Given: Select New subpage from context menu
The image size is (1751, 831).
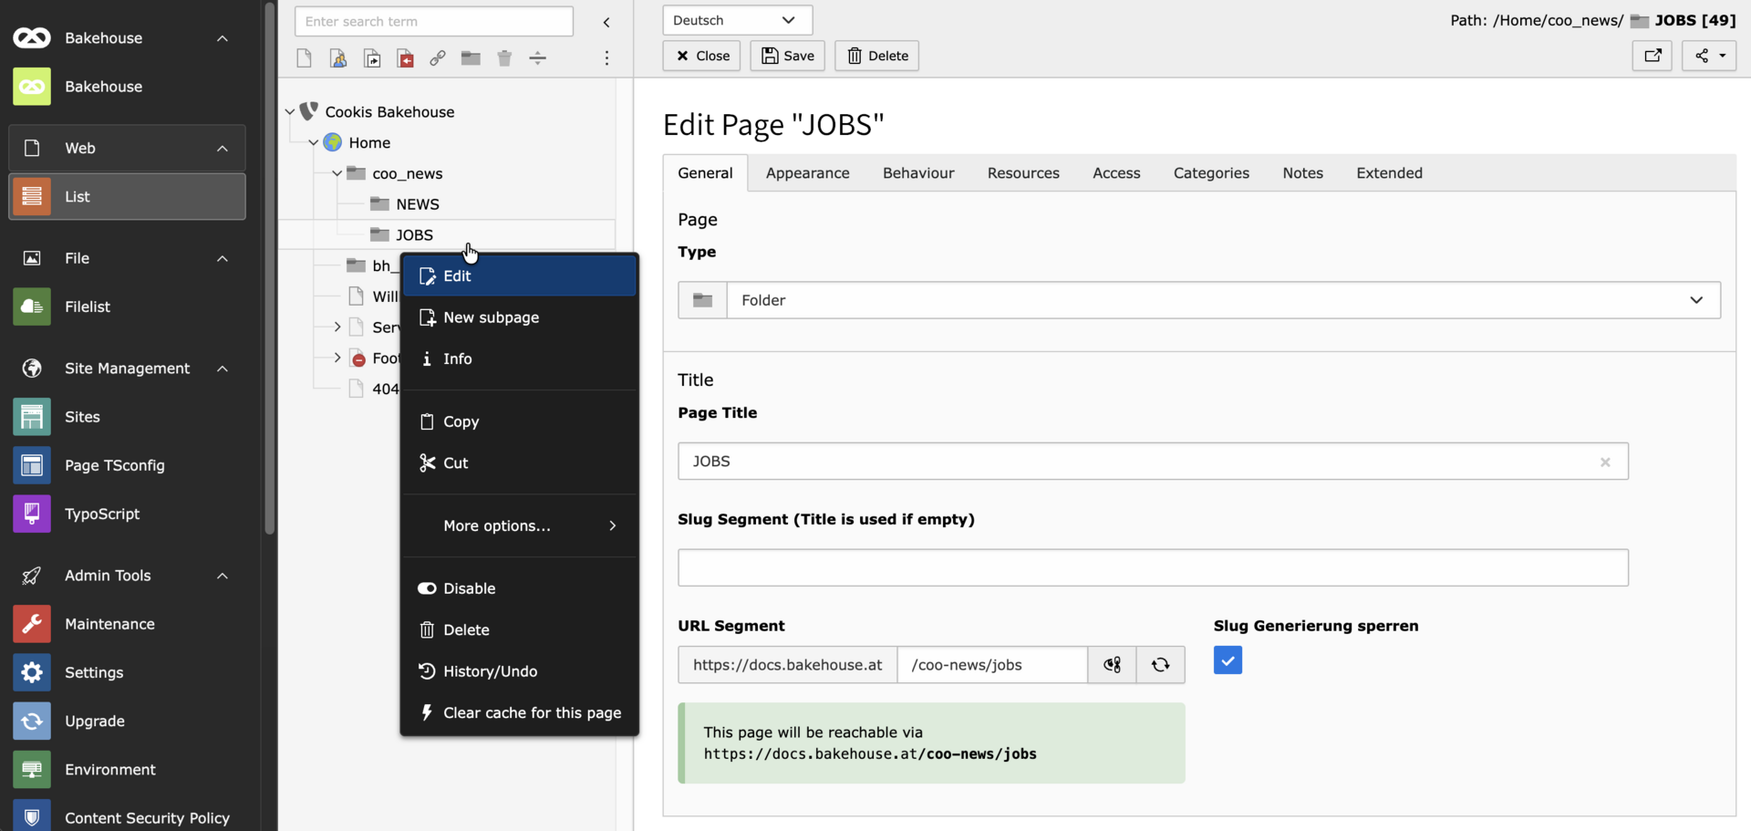Looking at the screenshot, I should click(x=491, y=317).
